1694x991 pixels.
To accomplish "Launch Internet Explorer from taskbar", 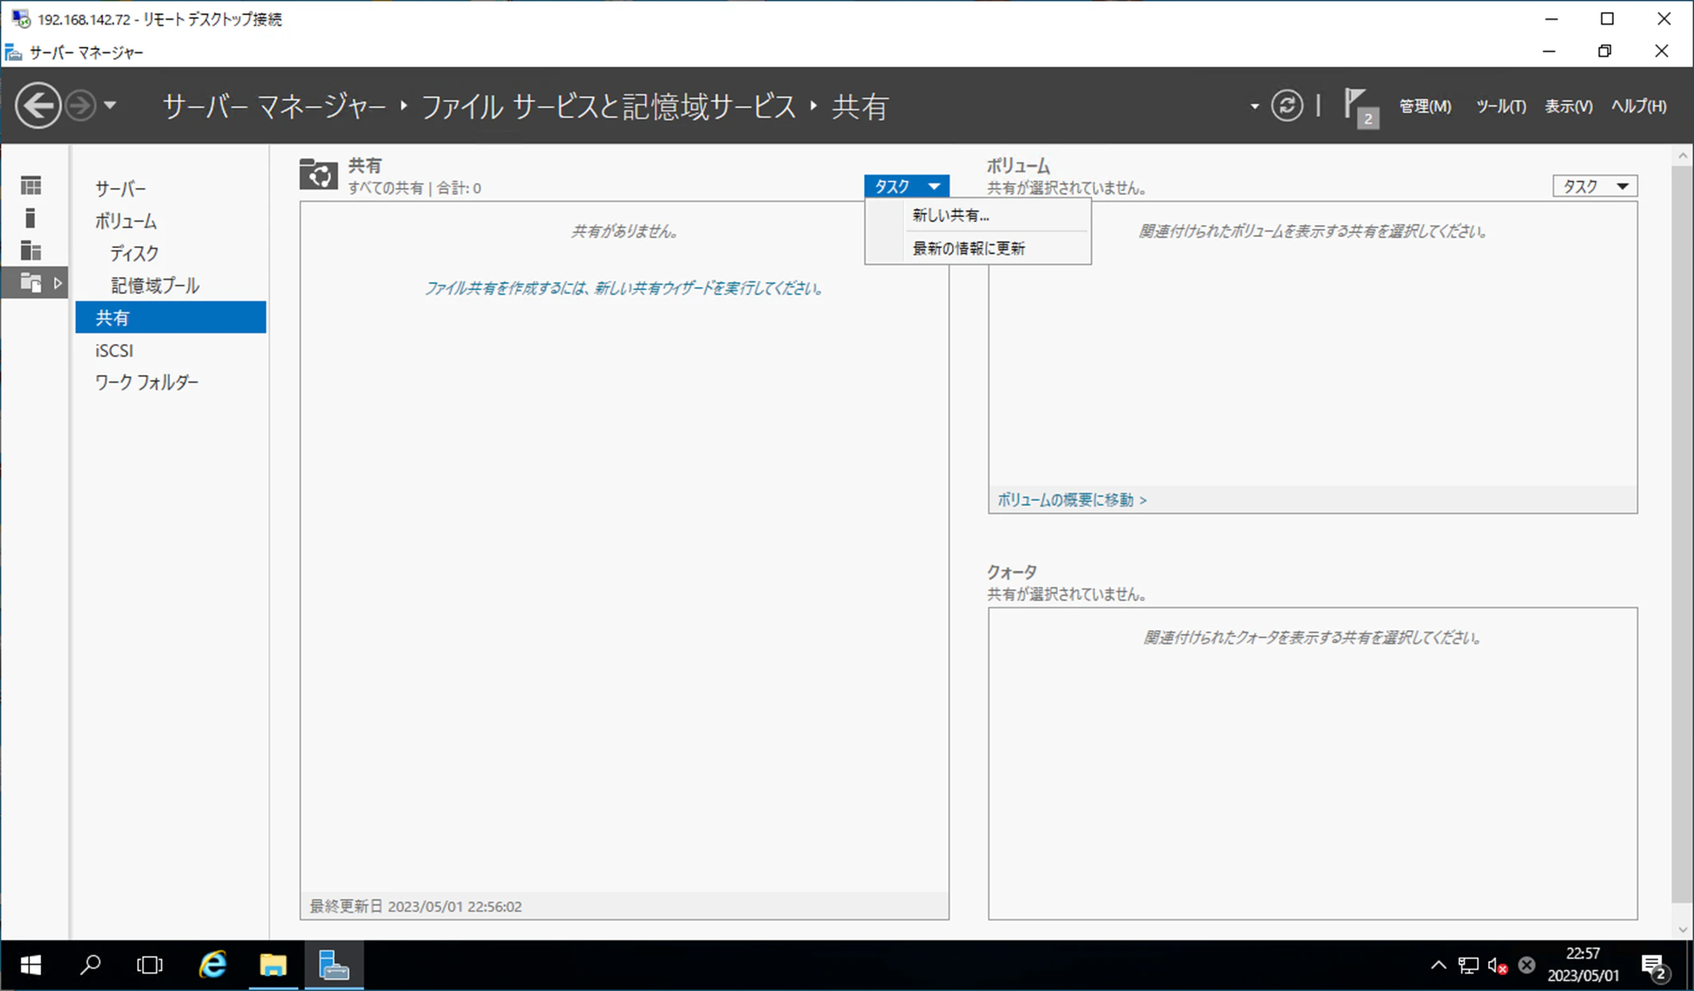I will click(212, 965).
